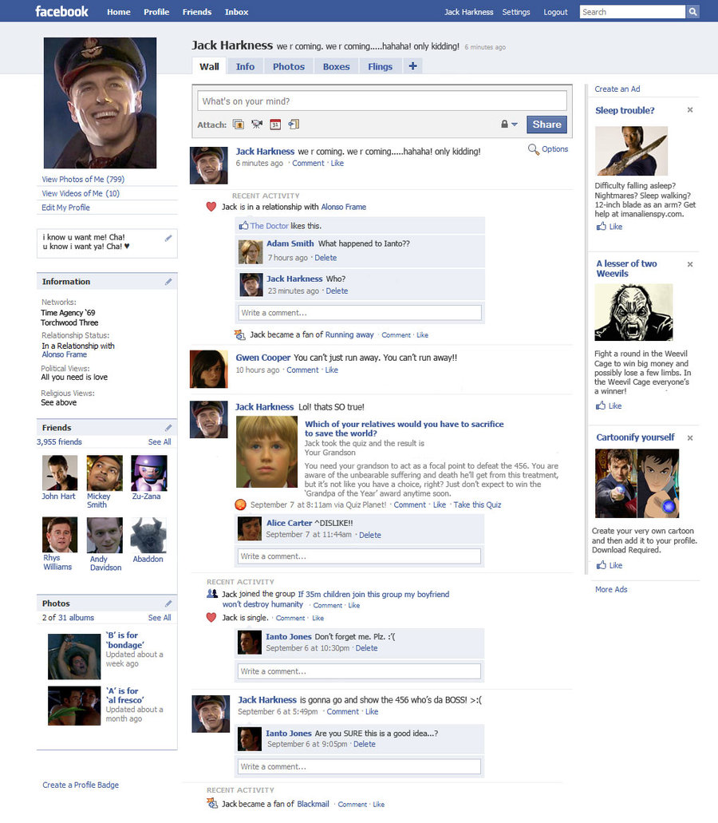Click Abaddon friend thumbnail
Screen dimensions: 718x823
148,535
